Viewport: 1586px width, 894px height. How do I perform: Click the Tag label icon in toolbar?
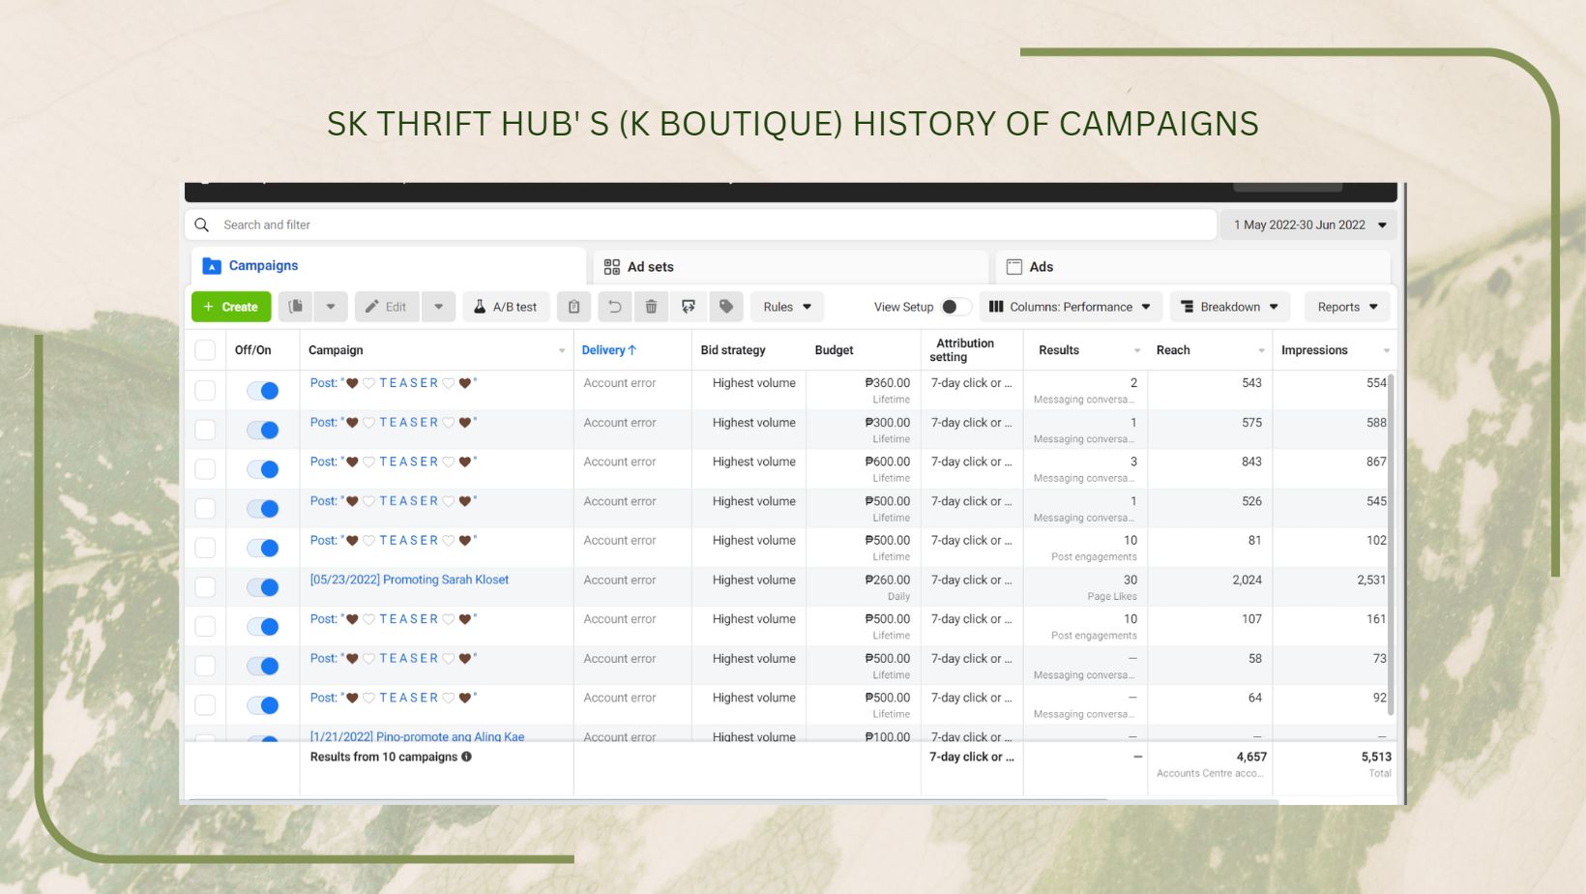click(726, 307)
